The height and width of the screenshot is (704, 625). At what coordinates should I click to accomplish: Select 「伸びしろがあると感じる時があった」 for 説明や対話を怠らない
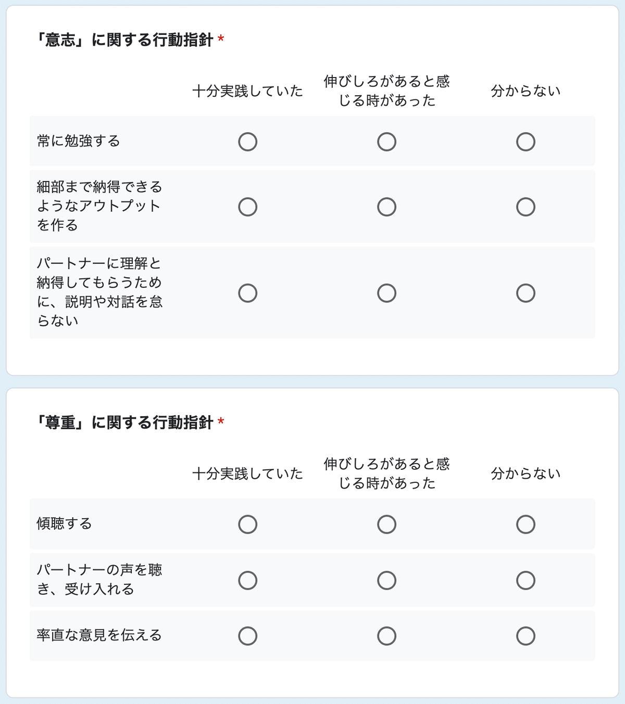(x=386, y=293)
